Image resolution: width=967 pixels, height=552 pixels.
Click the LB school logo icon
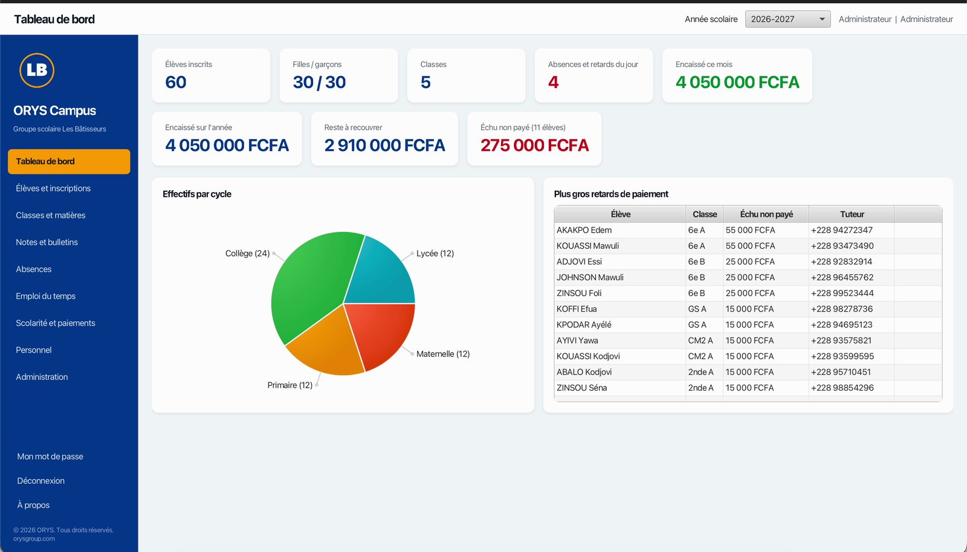[x=37, y=70]
